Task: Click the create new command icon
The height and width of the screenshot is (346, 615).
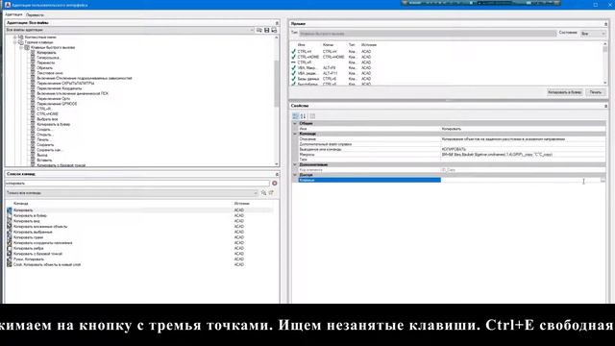Action: pyautogui.click(x=271, y=193)
